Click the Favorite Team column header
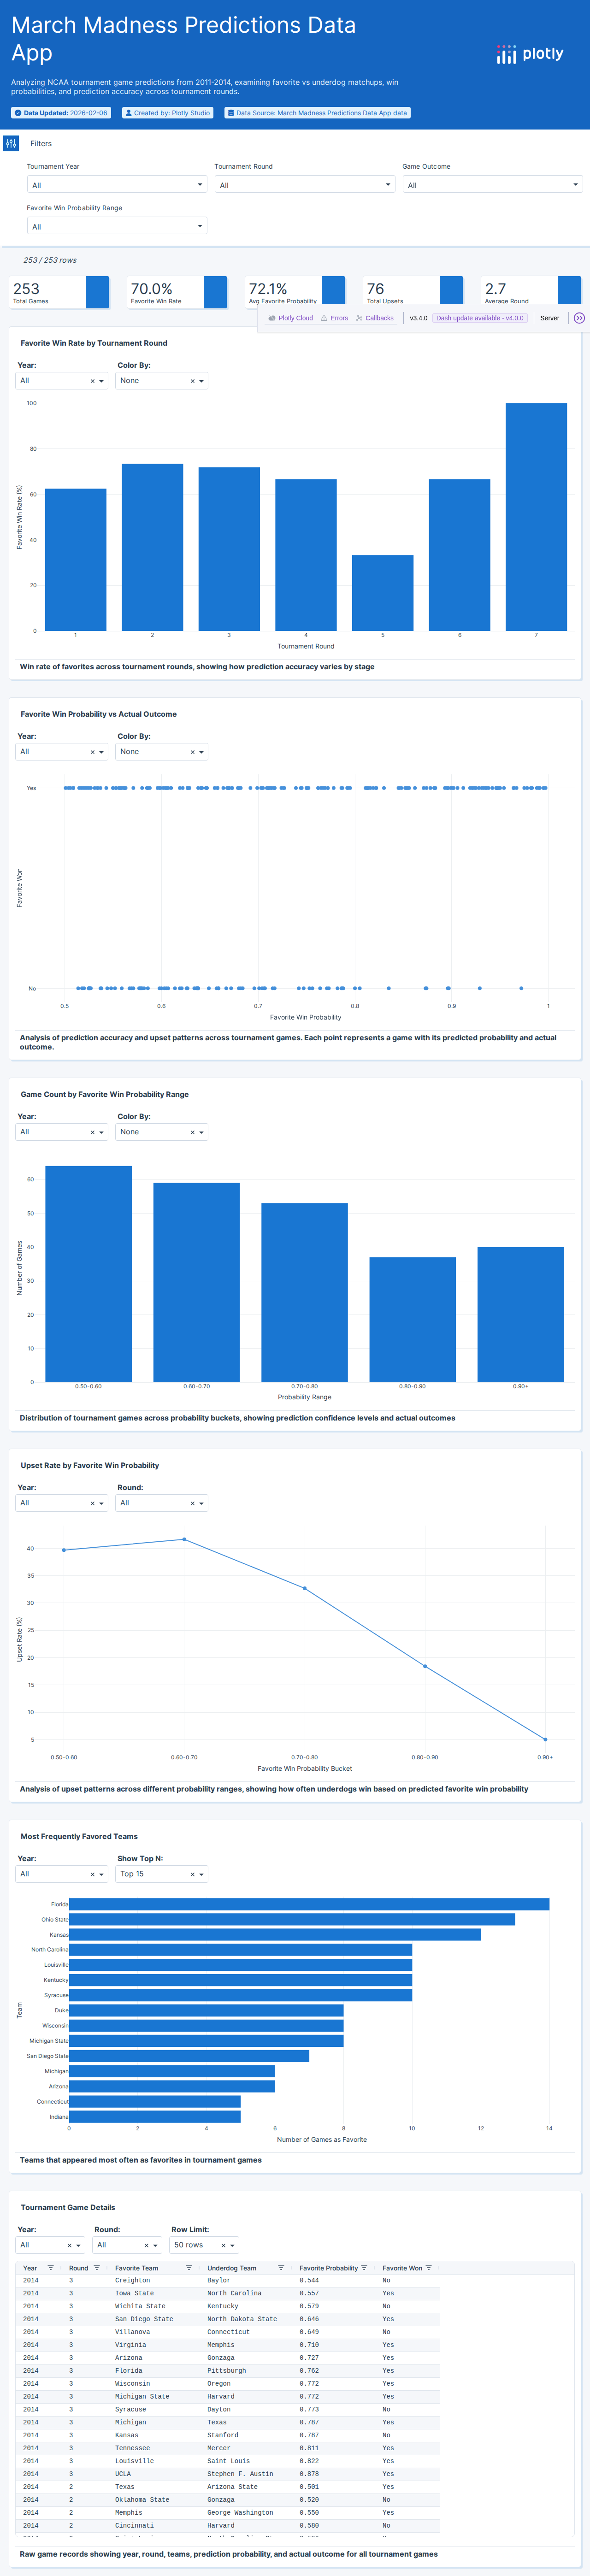590x2576 pixels. (136, 2268)
